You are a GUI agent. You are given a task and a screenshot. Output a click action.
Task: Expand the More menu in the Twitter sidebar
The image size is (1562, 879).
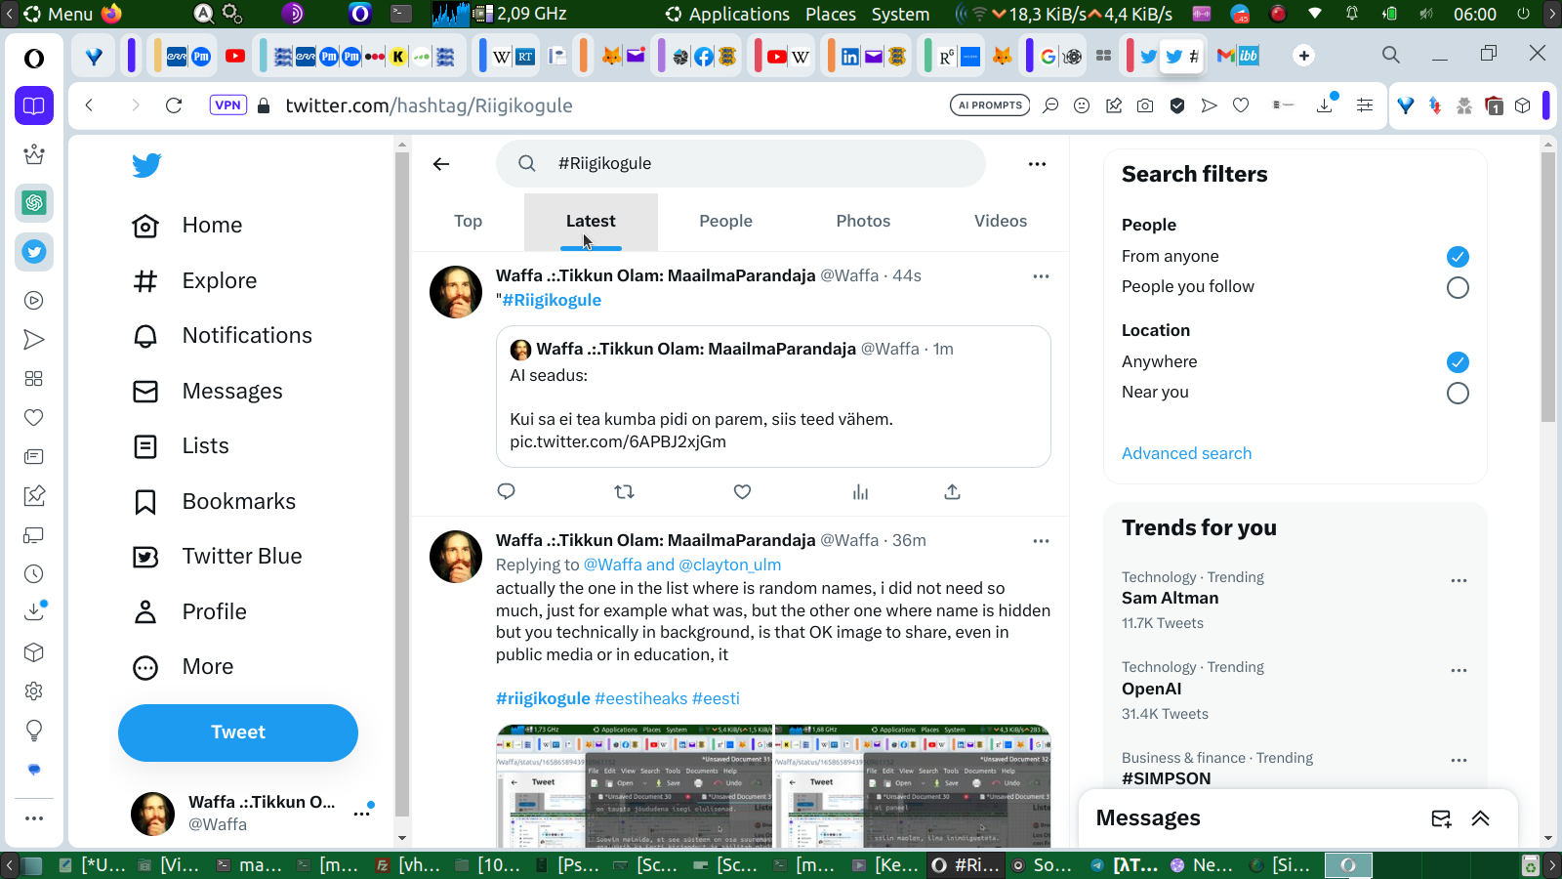coord(184,667)
